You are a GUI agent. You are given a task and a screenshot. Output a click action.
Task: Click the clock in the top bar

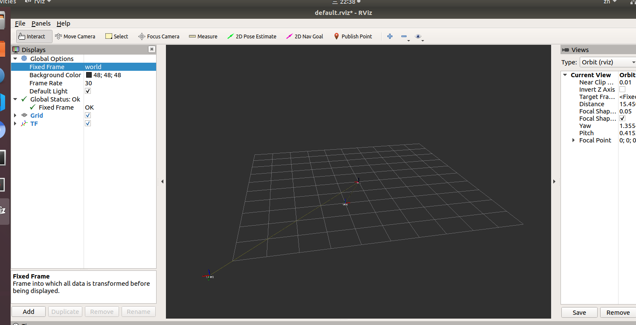[348, 2]
